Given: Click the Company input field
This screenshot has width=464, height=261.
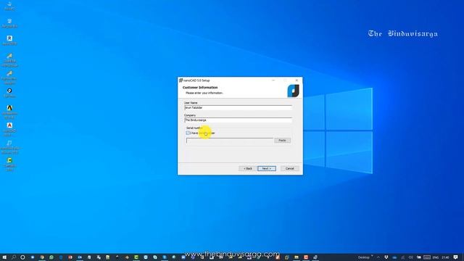Looking at the screenshot, I should pyautogui.click(x=239, y=120).
